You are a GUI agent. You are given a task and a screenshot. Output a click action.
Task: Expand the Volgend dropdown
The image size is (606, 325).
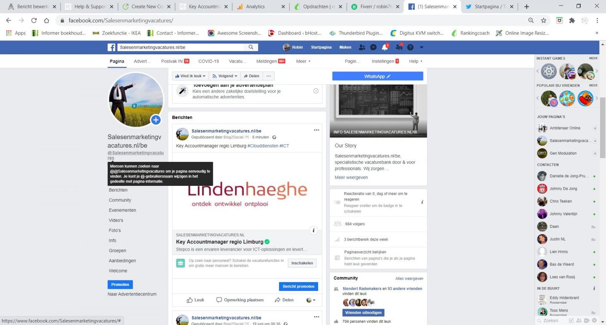pos(224,76)
